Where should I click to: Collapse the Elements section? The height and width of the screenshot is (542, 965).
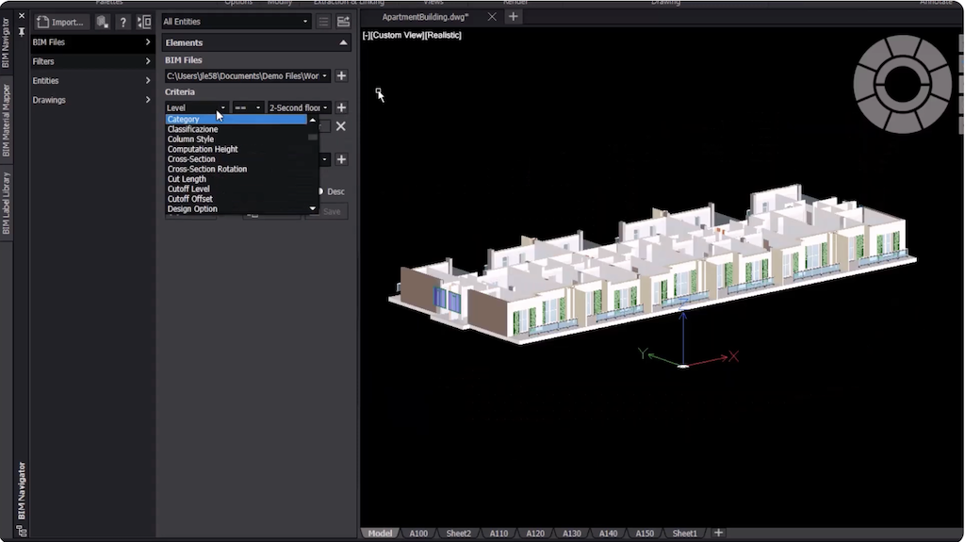pos(343,42)
